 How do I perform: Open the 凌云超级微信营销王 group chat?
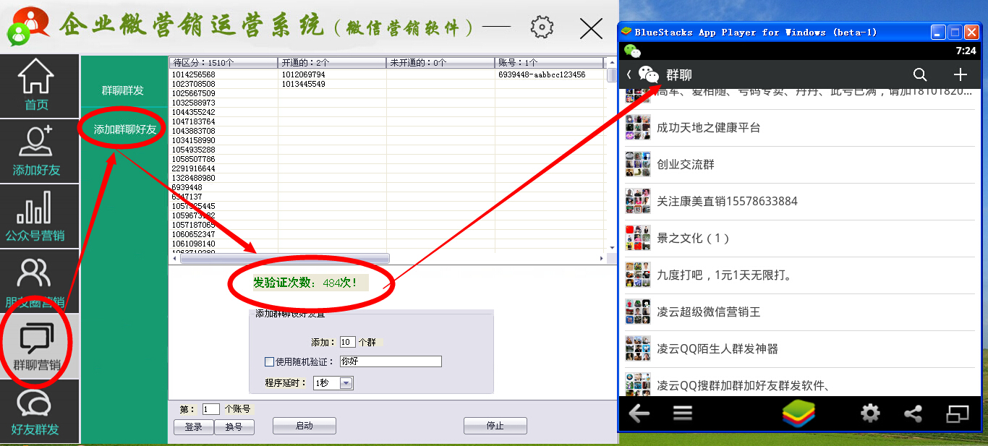tap(801, 312)
